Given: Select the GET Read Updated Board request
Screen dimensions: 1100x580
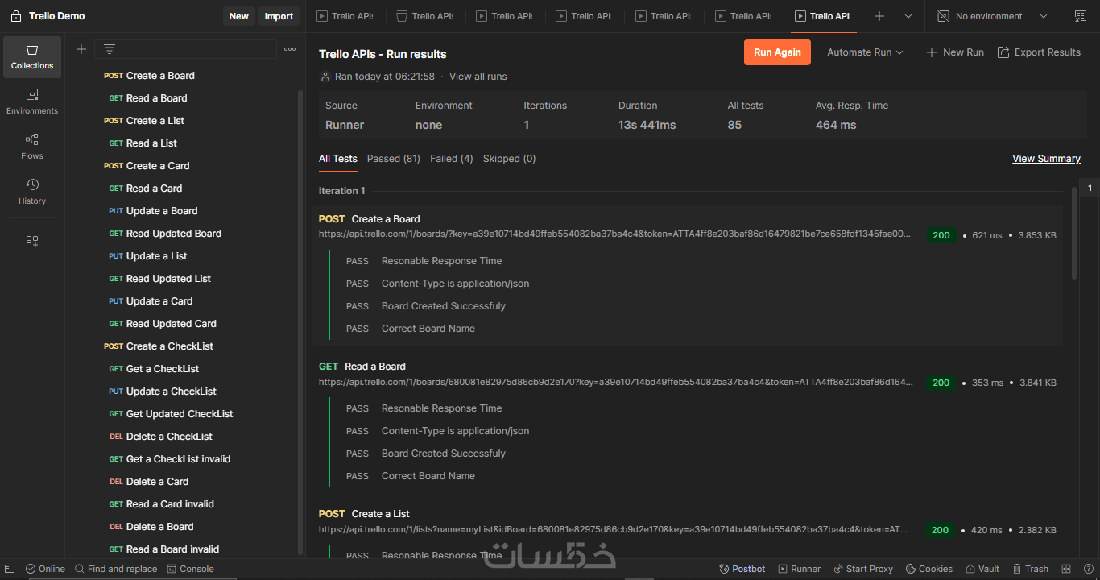Looking at the screenshot, I should pyautogui.click(x=165, y=234).
